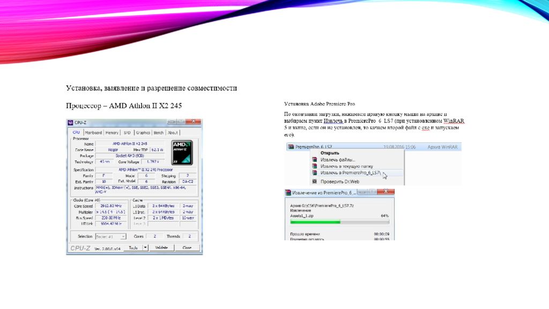This screenshot has height=309, width=549.
Task: Click the PremierePro_6_LS7 archive file icon
Action: coord(291,146)
